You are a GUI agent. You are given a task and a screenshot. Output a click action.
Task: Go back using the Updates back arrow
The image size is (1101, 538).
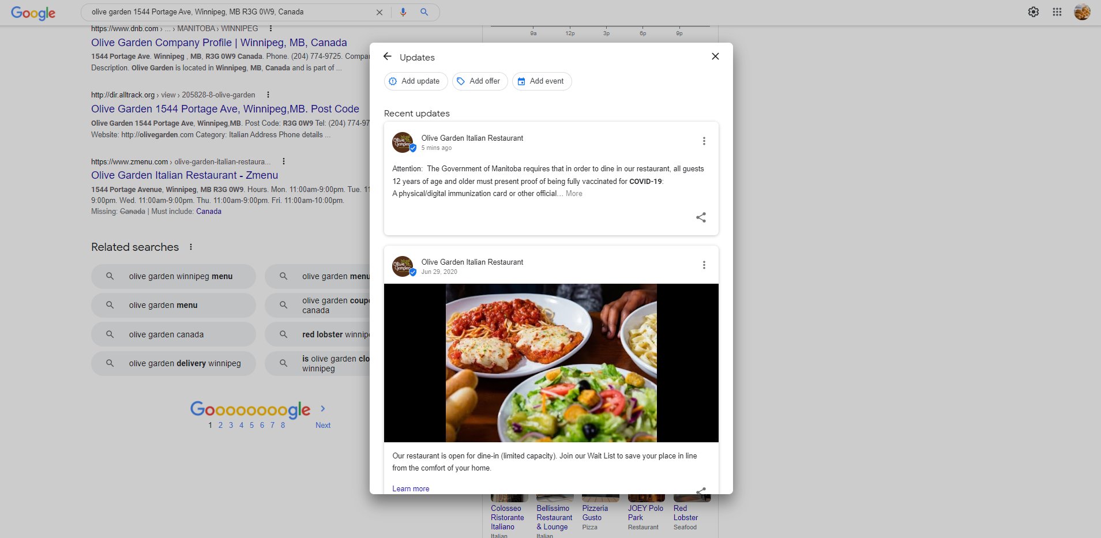[x=388, y=57]
